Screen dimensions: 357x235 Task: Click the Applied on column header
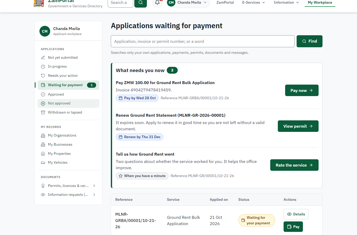(x=219, y=199)
